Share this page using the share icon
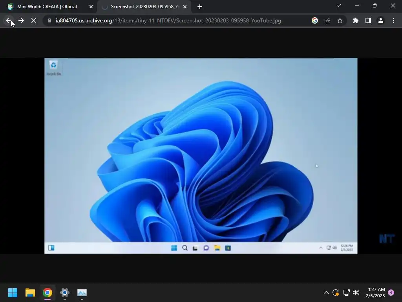The width and height of the screenshot is (402, 302). point(327,20)
